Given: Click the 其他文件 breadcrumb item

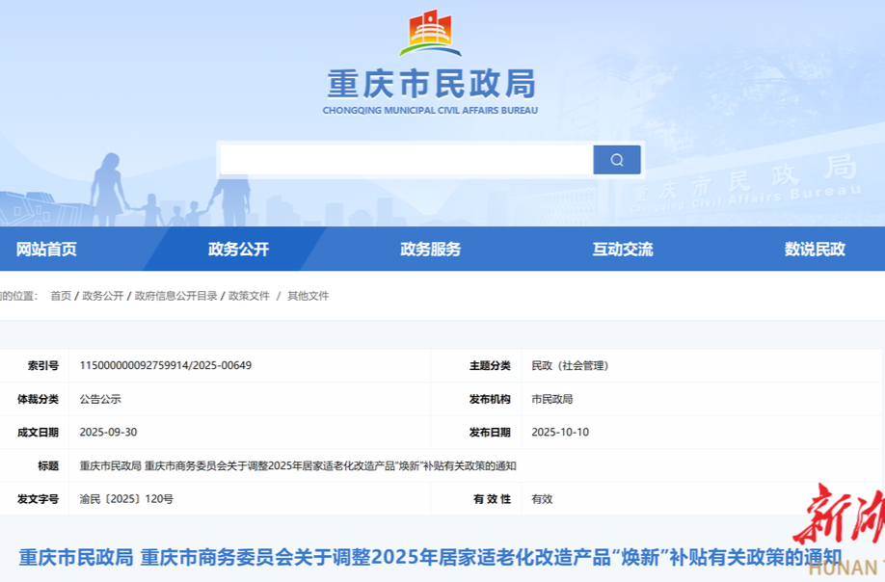Looking at the screenshot, I should (308, 296).
